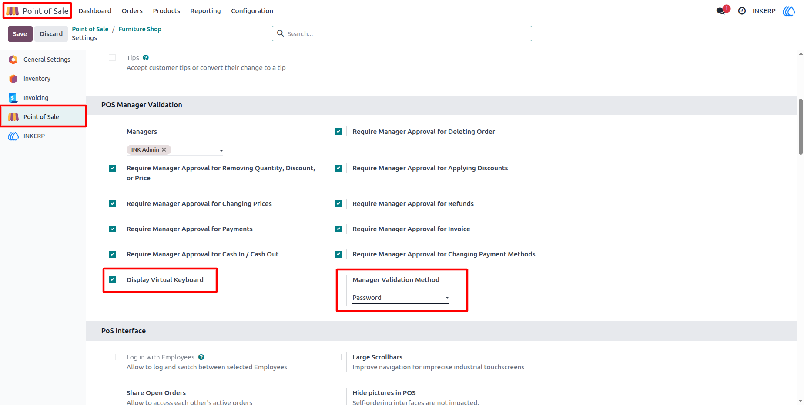The image size is (804, 405).
Task: Remove the INK Admin manager tag
Action: point(164,149)
